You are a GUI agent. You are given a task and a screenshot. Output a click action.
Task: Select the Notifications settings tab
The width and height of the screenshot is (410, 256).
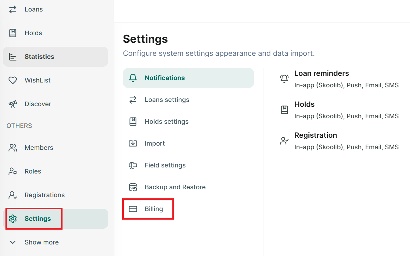(188, 78)
